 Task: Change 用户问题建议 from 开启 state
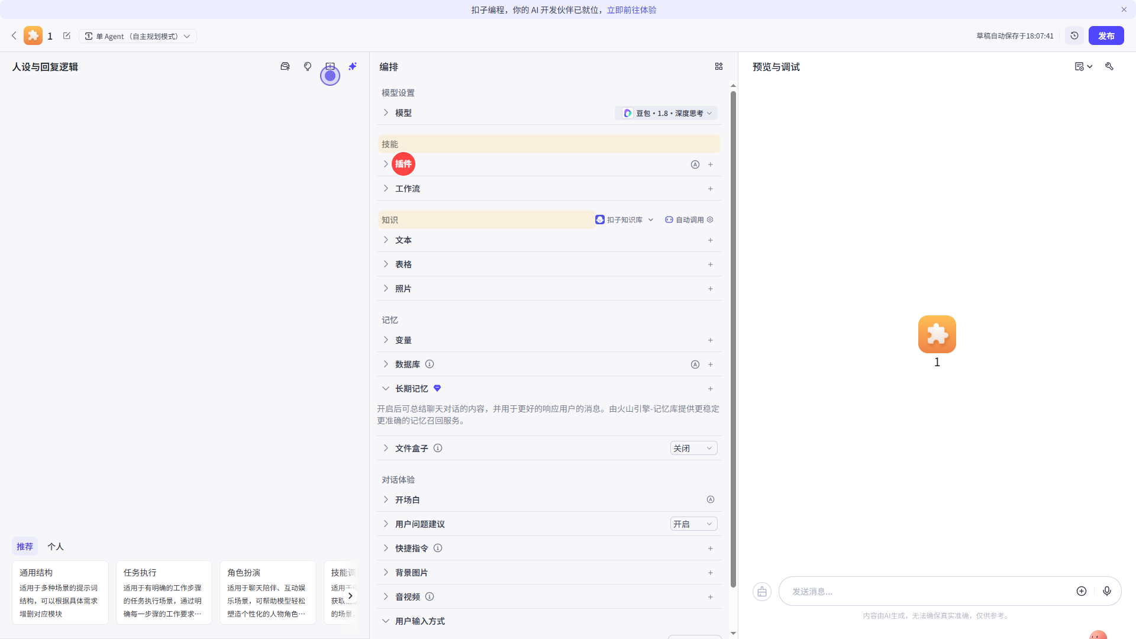(693, 524)
